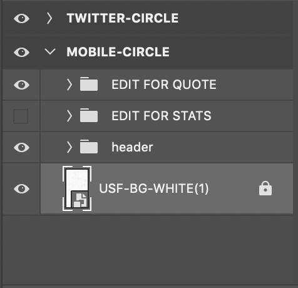Click the USF-BG-WHITE(1) layer thumbnail
This screenshot has width=298, height=288.
tap(77, 188)
